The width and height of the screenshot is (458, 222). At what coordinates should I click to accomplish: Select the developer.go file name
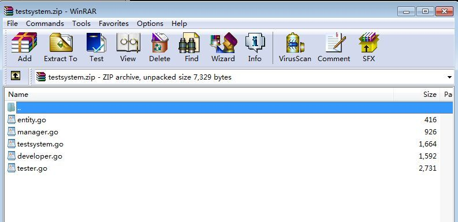[x=40, y=156]
